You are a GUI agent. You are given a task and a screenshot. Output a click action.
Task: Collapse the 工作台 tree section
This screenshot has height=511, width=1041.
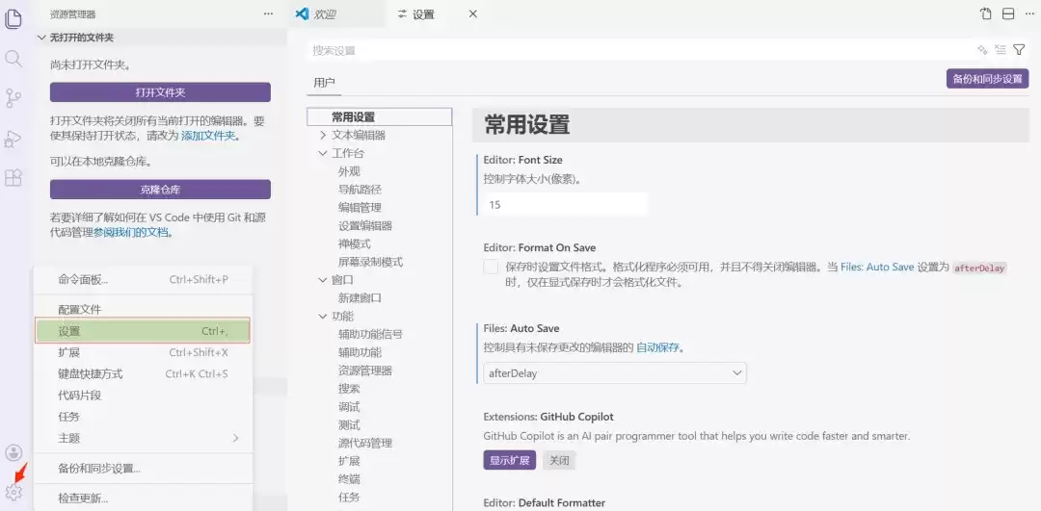pyautogui.click(x=323, y=153)
